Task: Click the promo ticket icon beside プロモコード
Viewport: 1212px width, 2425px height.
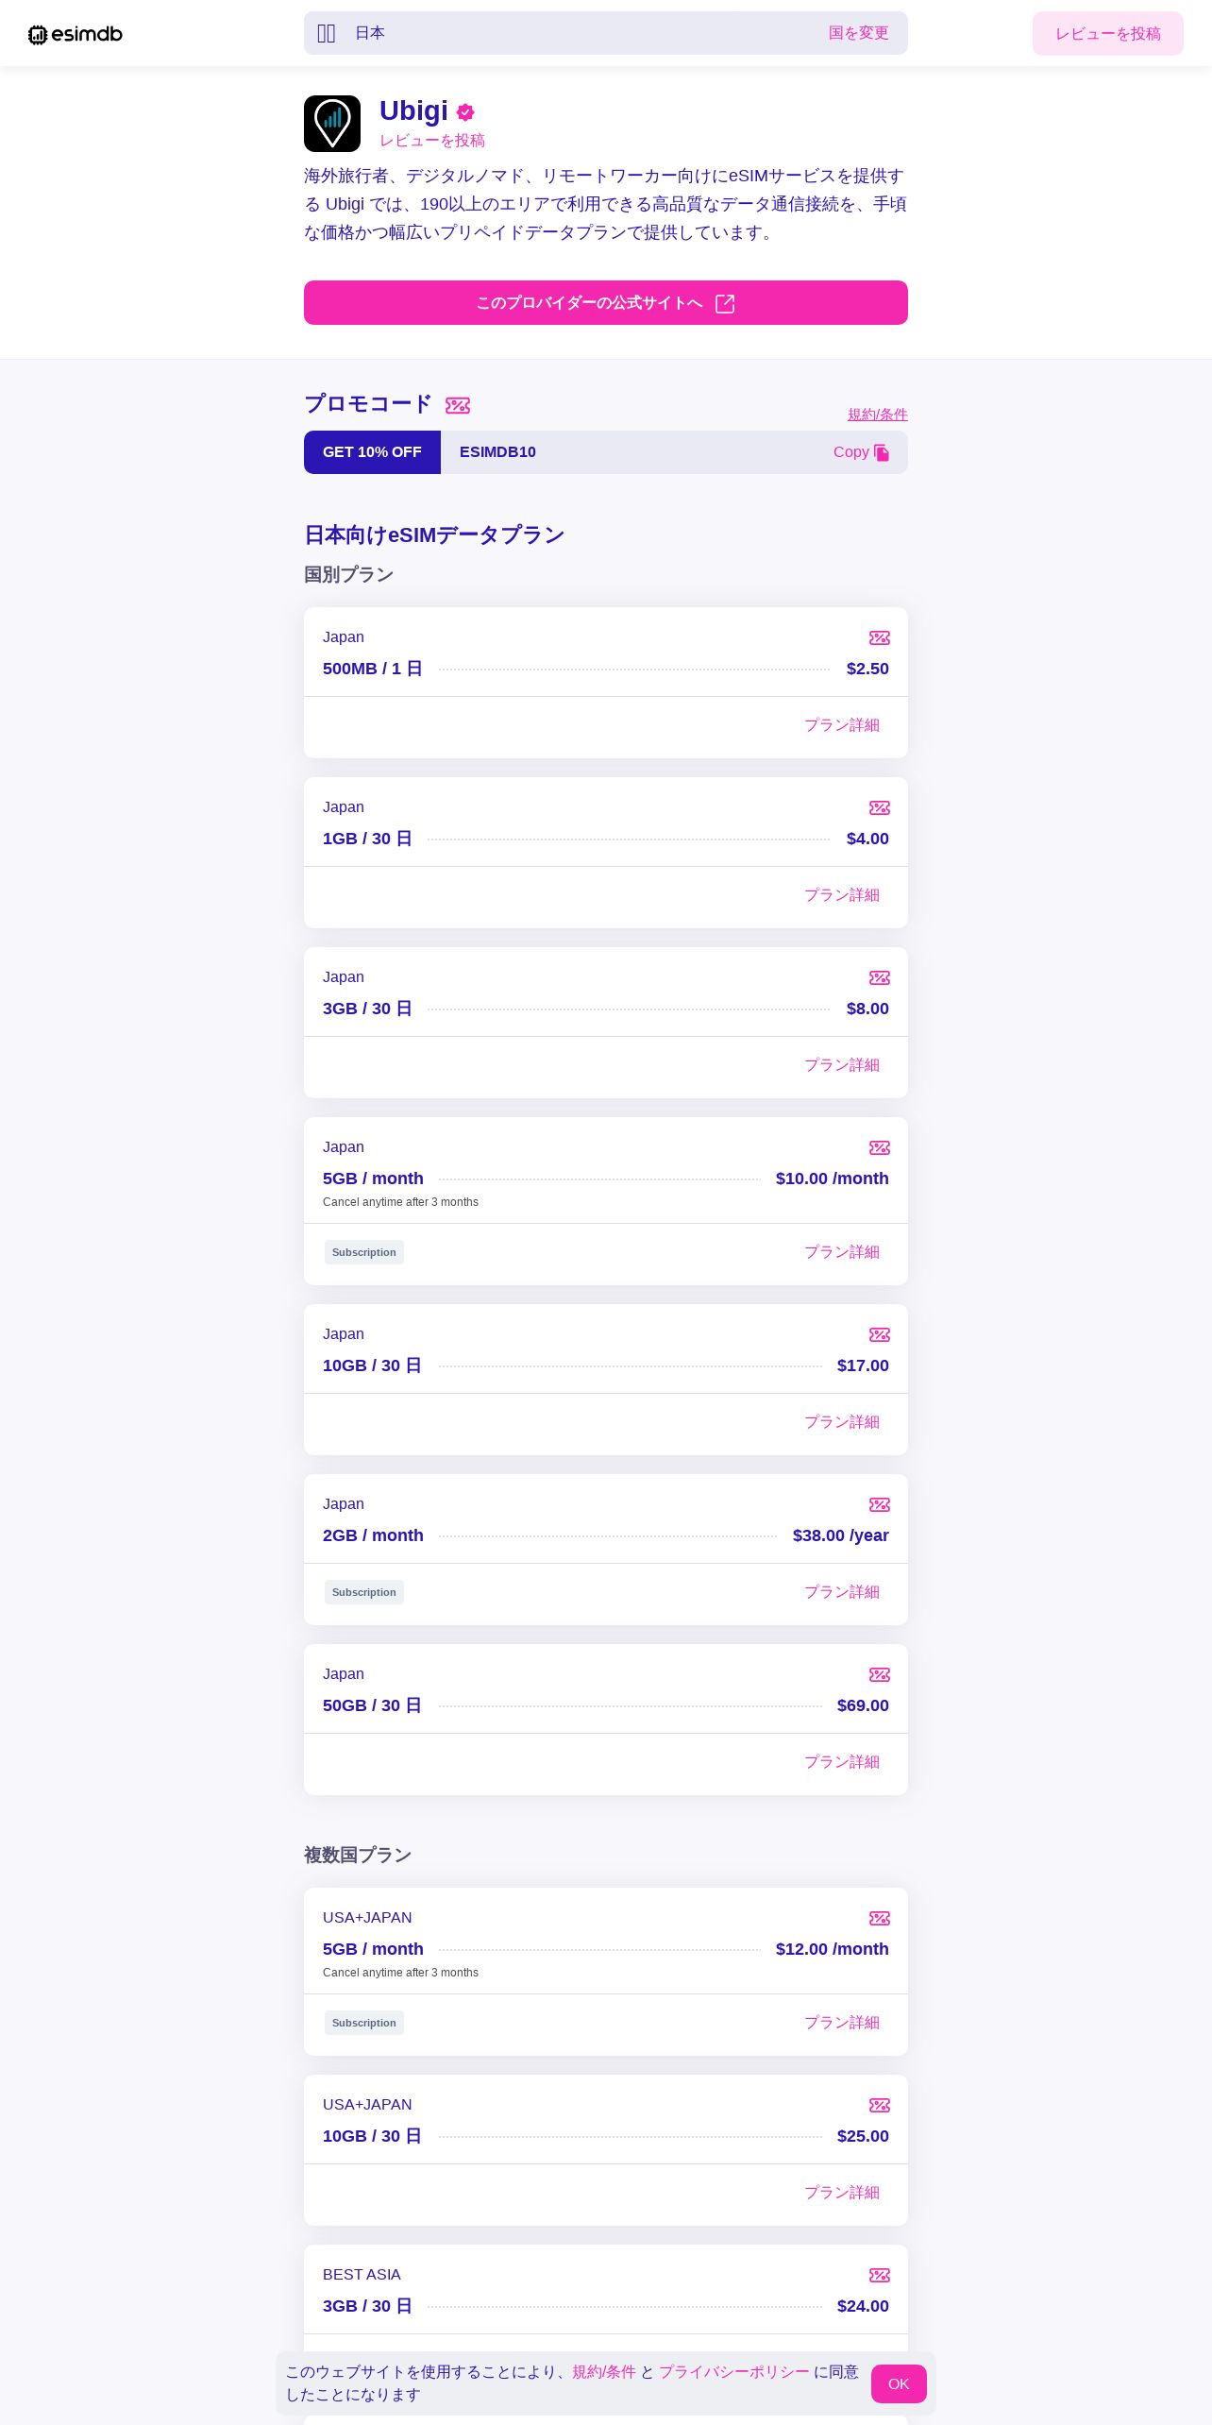Action: click(x=458, y=405)
